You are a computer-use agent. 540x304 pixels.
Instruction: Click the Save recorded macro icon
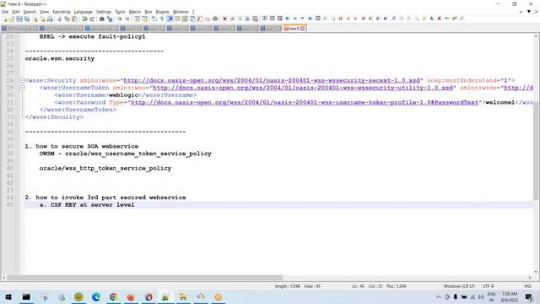click(255, 19)
